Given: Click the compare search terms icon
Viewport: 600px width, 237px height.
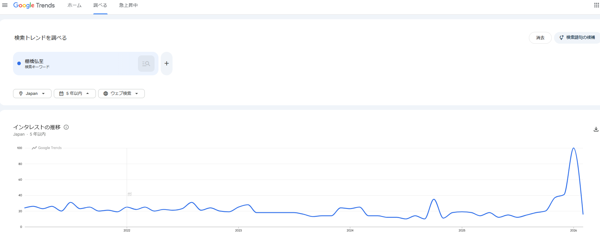Looking at the screenshot, I should coord(146,64).
